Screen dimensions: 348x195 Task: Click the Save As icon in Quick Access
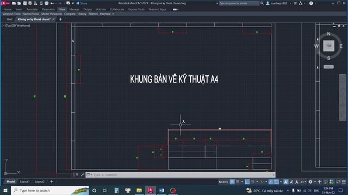(x=30, y=3)
